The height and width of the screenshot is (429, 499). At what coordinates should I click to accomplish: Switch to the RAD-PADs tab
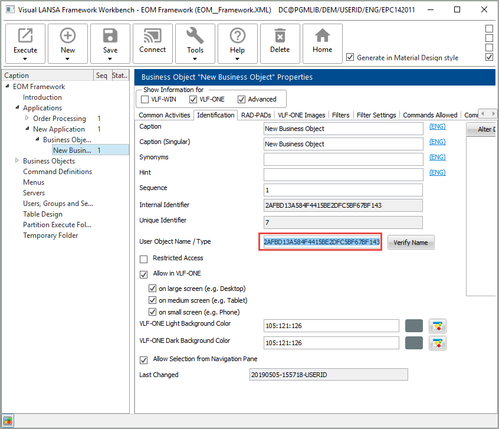pyautogui.click(x=256, y=115)
